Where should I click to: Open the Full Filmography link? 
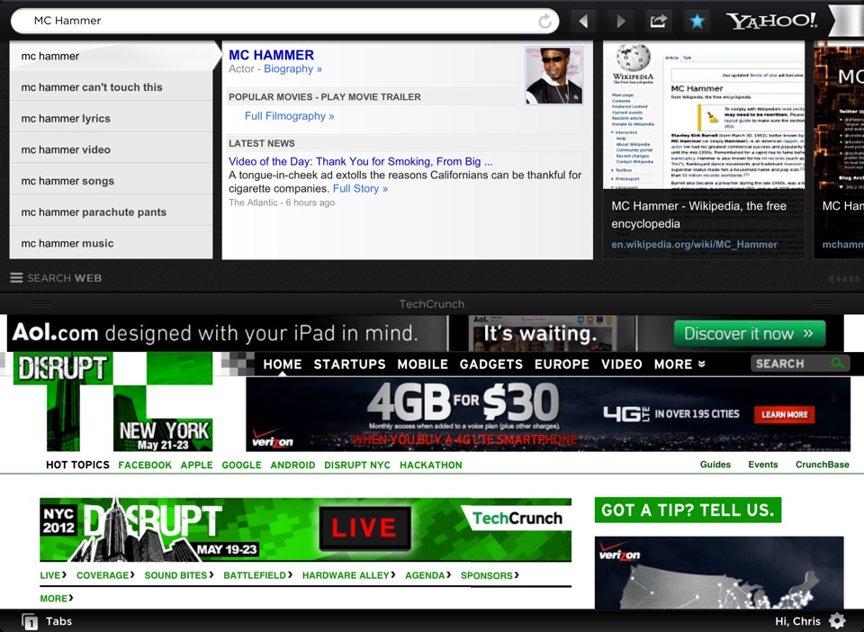289,116
